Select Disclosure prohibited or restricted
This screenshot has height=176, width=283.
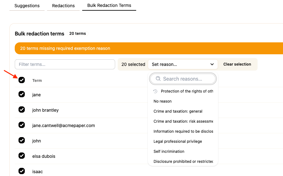click(183, 162)
